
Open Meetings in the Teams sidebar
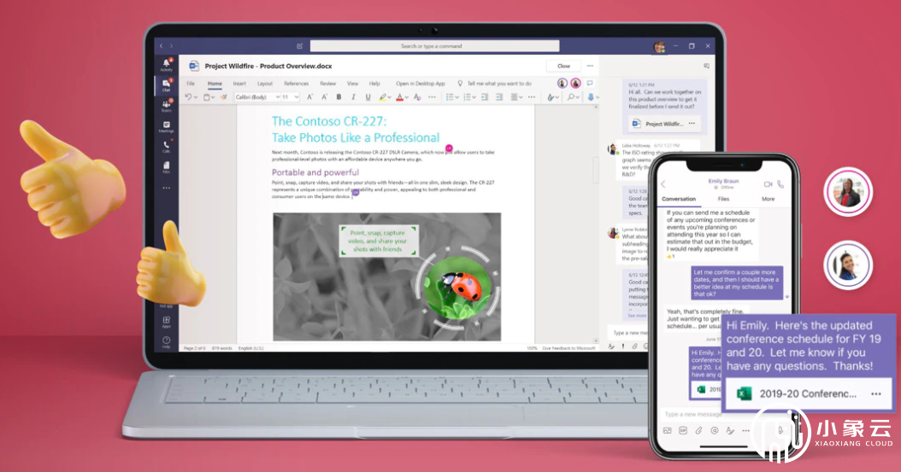coord(166,126)
